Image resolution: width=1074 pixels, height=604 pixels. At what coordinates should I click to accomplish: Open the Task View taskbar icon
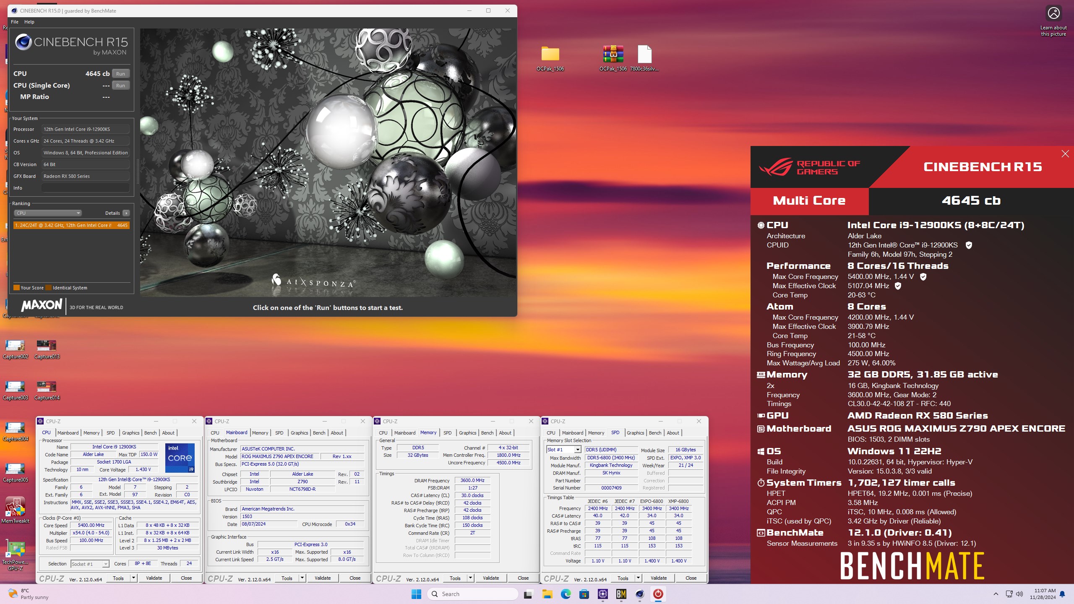pos(528,594)
